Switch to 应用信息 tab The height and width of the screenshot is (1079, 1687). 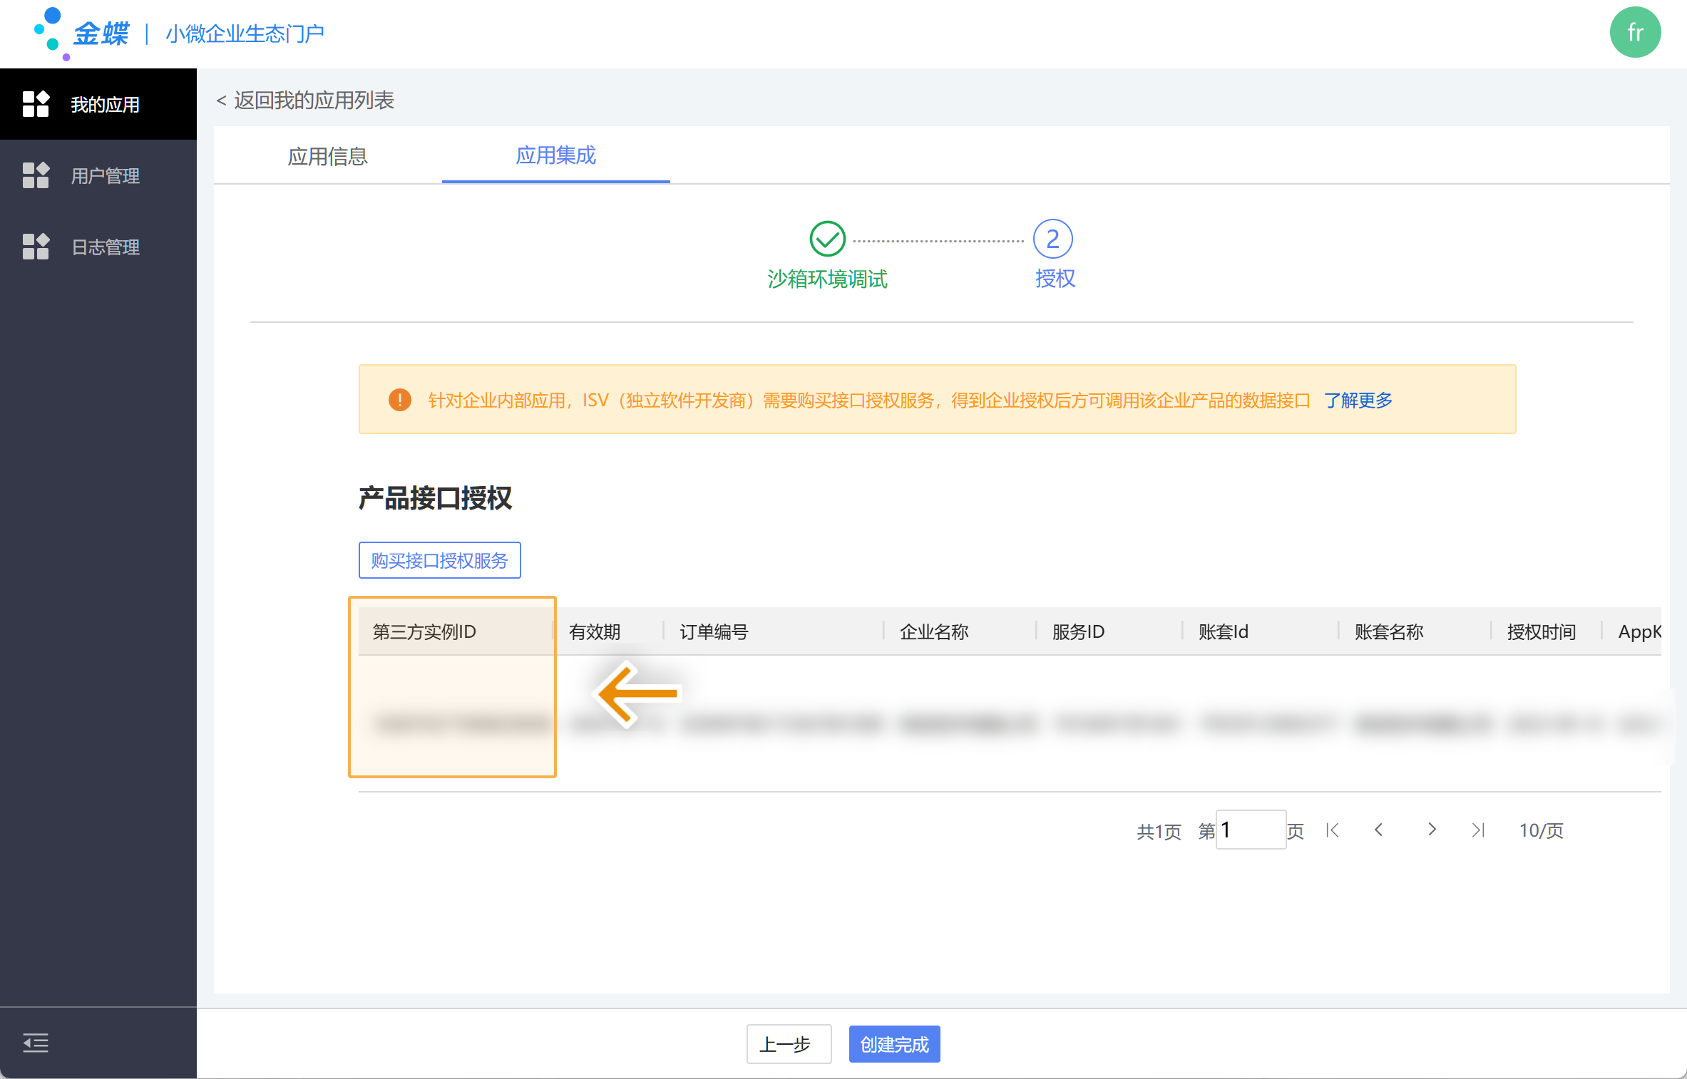pos(327,156)
